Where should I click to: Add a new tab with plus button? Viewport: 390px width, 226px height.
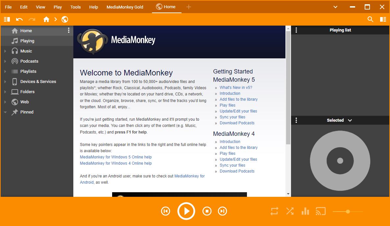coord(188,7)
